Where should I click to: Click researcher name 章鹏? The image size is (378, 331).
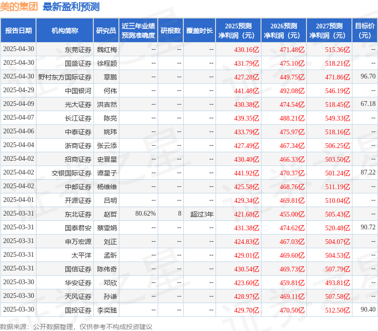tap(110, 77)
